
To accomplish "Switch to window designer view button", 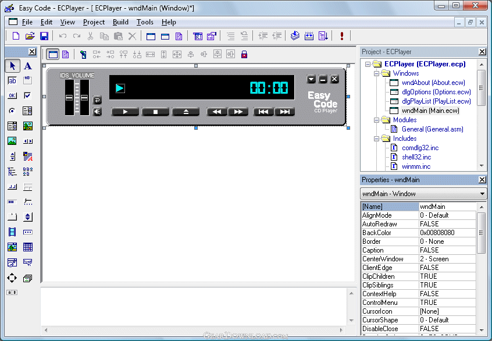I will (x=53, y=55).
